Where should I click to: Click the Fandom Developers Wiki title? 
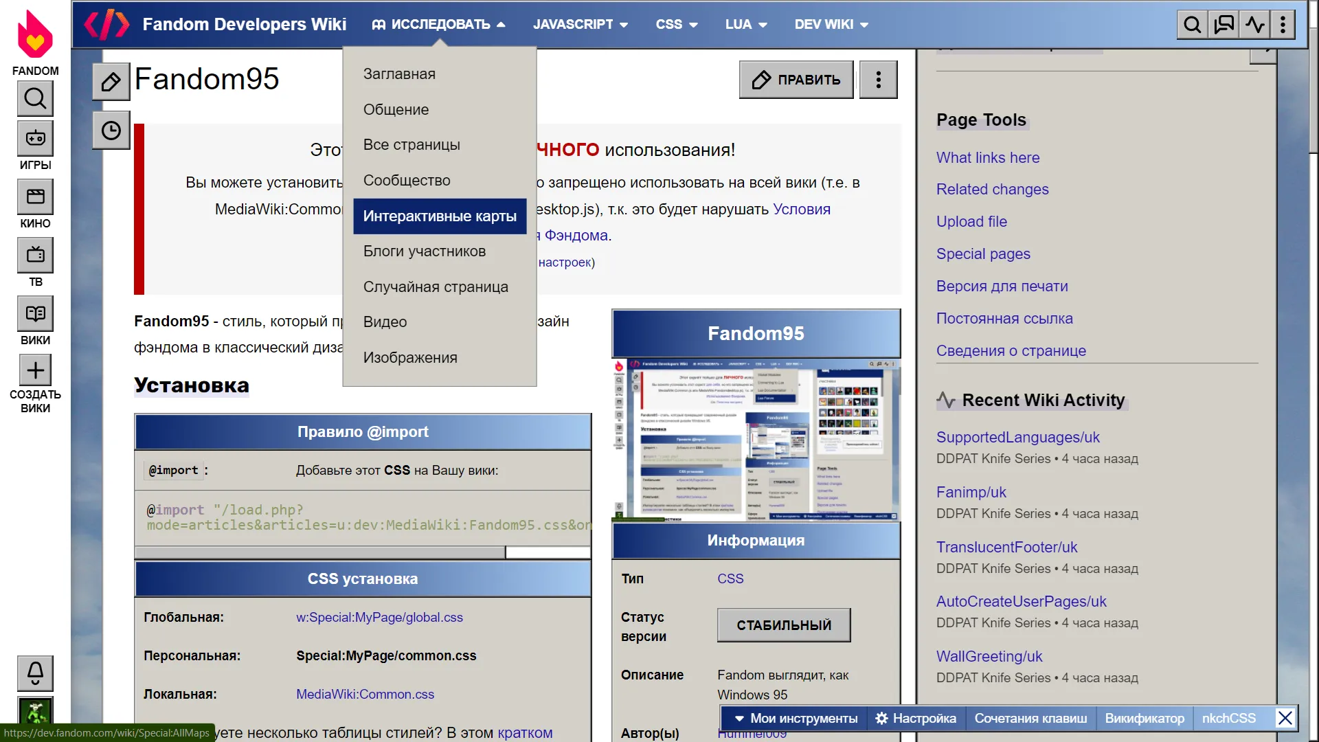tap(244, 24)
